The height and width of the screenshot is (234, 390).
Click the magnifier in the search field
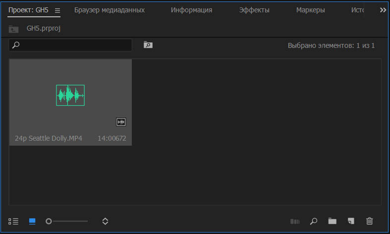(x=16, y=45)
